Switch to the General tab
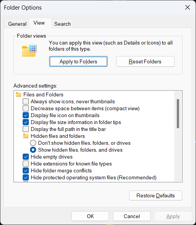 point(17,24)
